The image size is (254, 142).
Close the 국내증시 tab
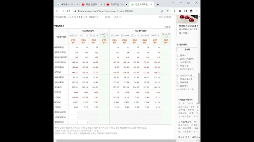[77, 5]
